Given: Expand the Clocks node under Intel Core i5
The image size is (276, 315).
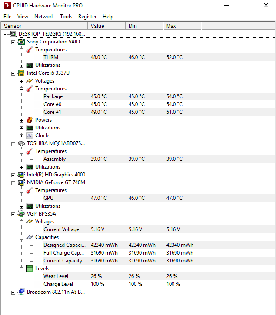Looking at the screenshot, I should tap(21, 136).
